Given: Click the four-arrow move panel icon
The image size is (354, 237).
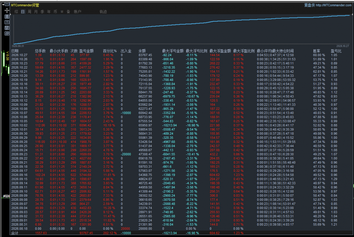Looking at the screenshot, I should (7, 11).
